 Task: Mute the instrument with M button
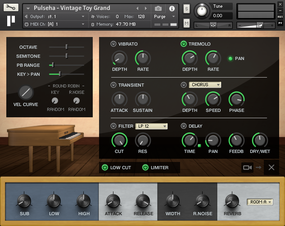pyautogui.click(x=186, y=23)
